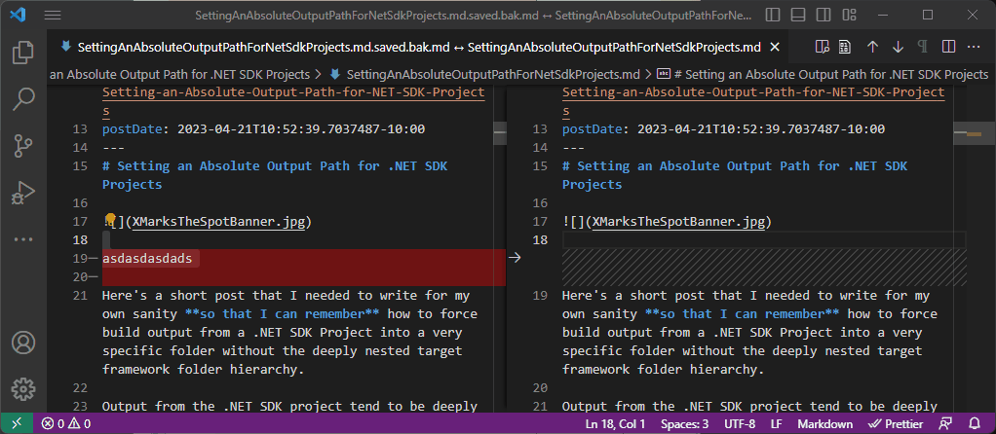Open problems panel via errors and warnings count
This screenshot has height=434, width=996.
tap(66, 423)
